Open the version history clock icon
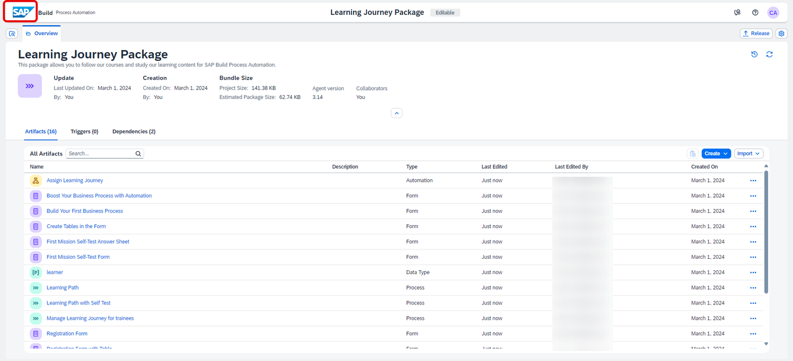793x361 pixels. [x=754, y=54]
